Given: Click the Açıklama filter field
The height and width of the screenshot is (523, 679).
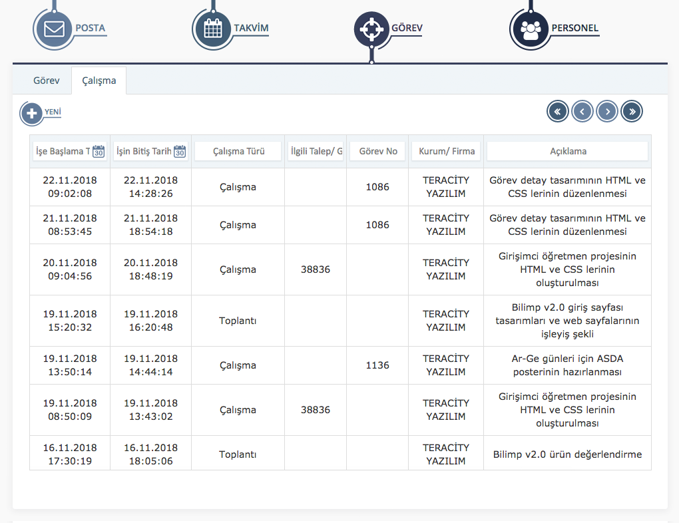Looking at the screenshot, I should 567,151.
